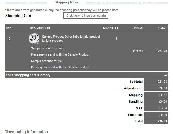Click 'Your shopping cart is empty' message

coord(29,75)
